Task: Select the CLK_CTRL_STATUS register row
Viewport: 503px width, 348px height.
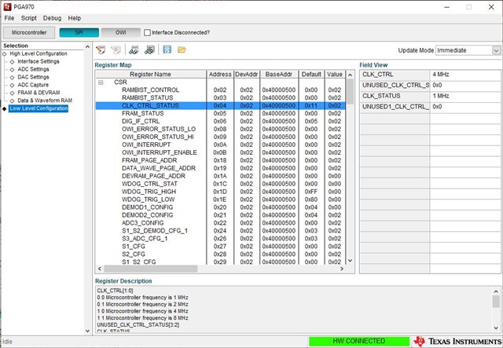Action: coord(220,106)
